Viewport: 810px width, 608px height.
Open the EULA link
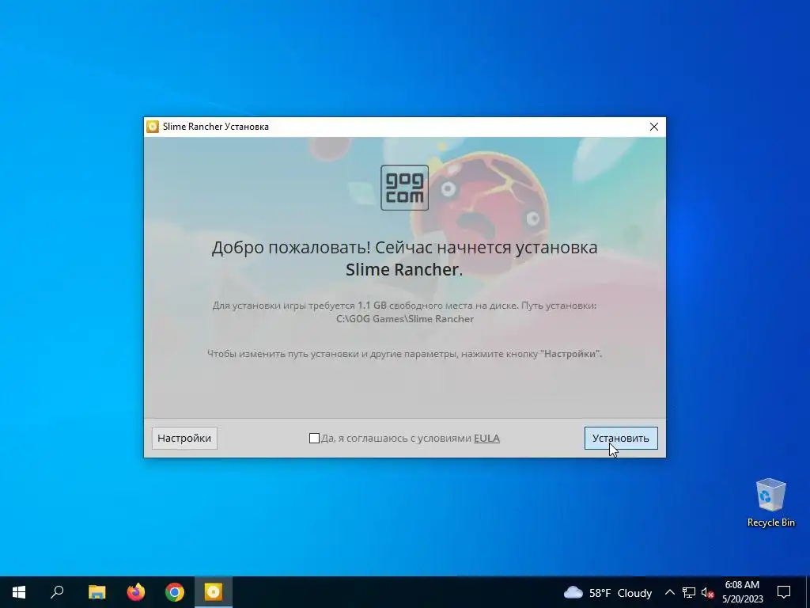point(486,438)
